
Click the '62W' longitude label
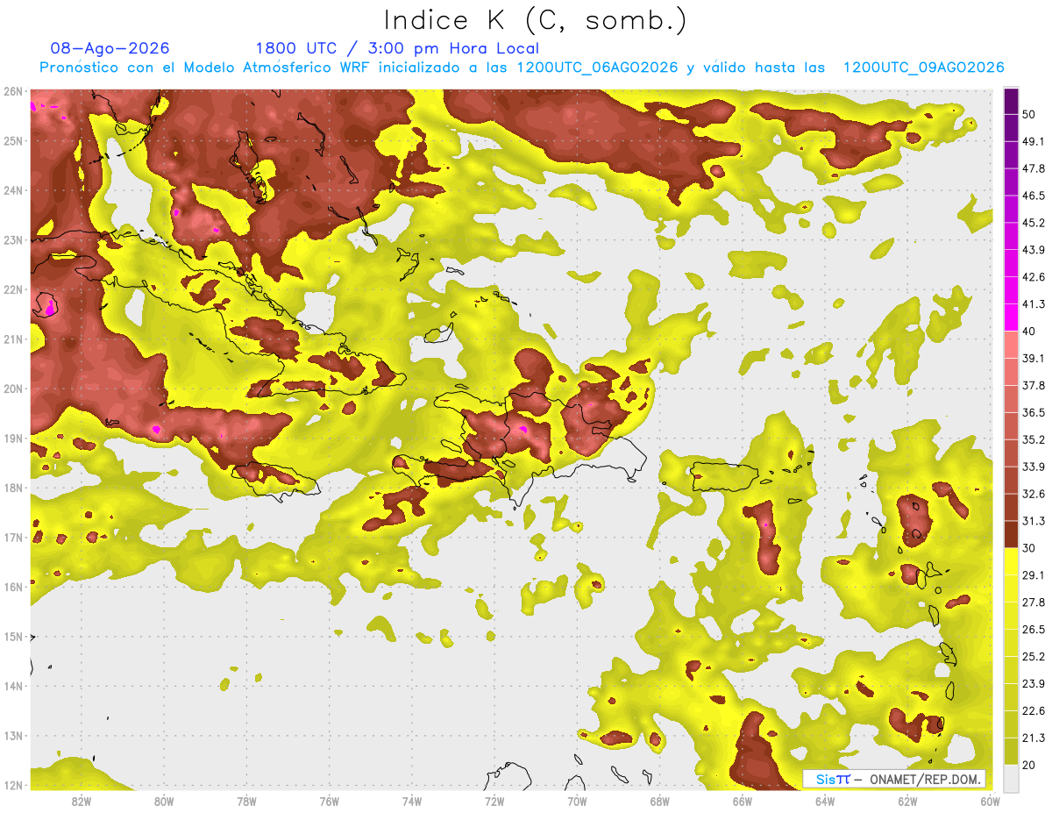pyautogui.click(x=907, y=801)
